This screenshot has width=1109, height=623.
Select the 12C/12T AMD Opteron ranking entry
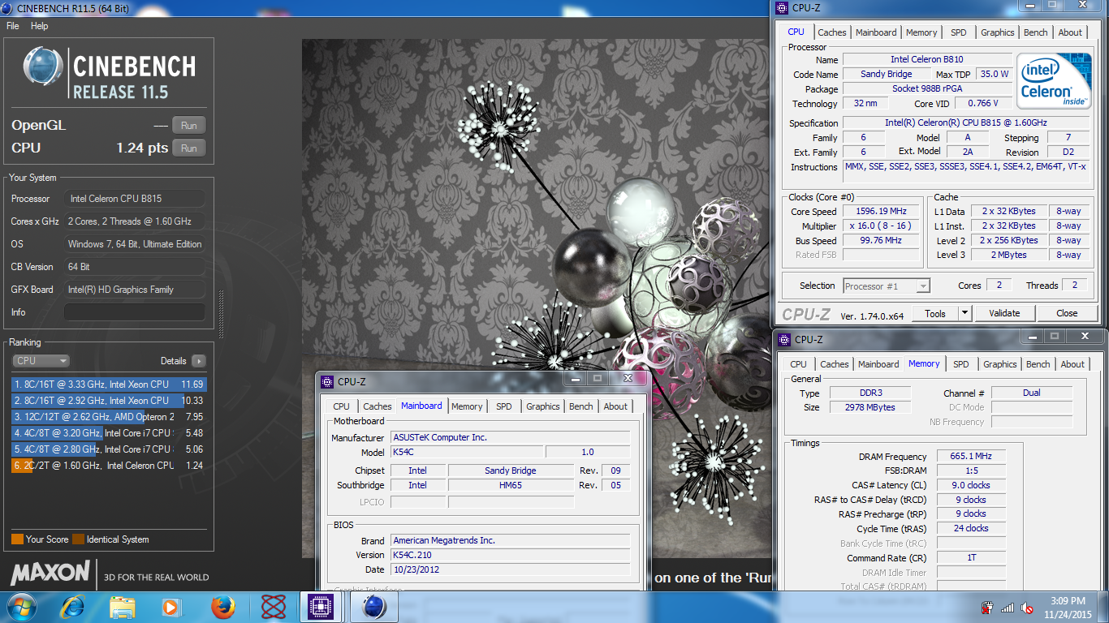(109, 417)
